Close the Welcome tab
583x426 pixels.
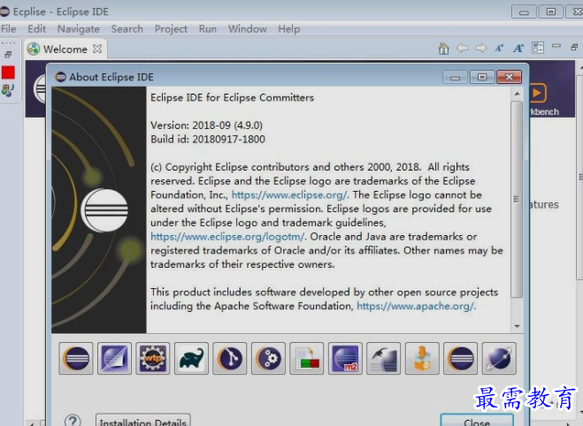click(97, 49)
